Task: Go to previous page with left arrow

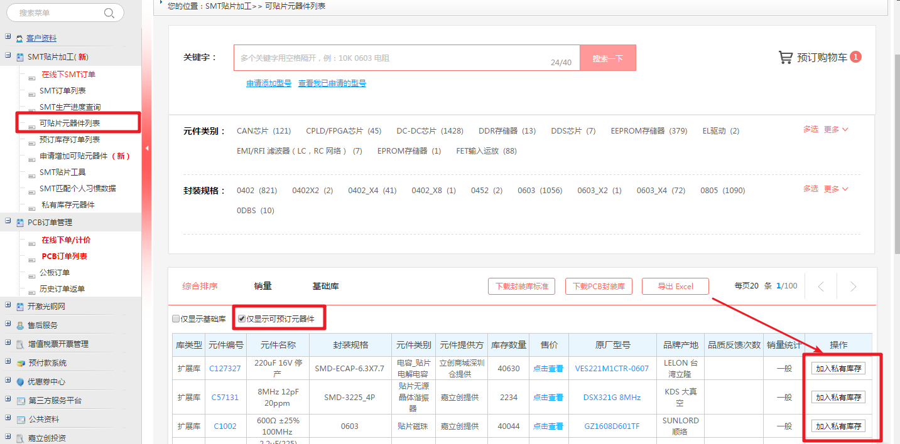Action: click(821, 287)
